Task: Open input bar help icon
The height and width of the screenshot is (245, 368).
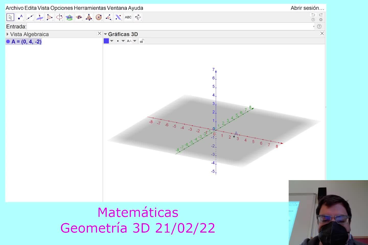Action: (x=319, y=26)
